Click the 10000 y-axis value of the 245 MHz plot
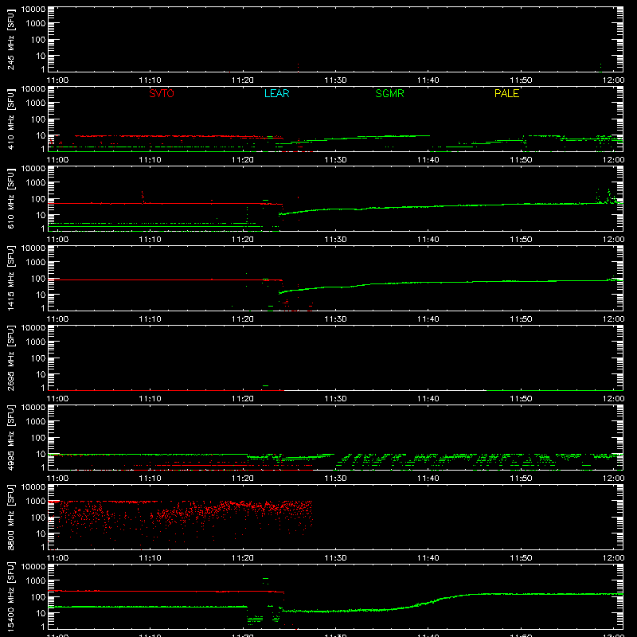The image size is (637, 637). (33, 10)
